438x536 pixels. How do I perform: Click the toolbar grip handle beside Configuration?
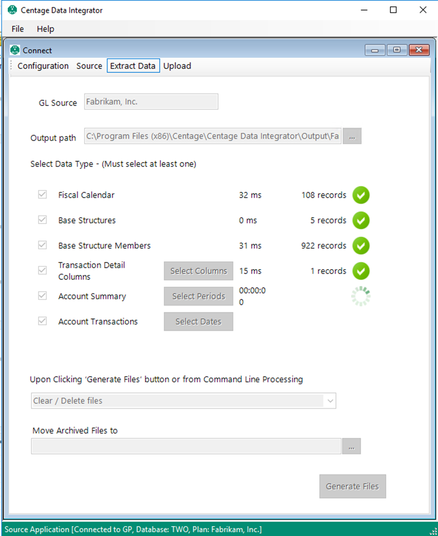[x=11, y=65]
